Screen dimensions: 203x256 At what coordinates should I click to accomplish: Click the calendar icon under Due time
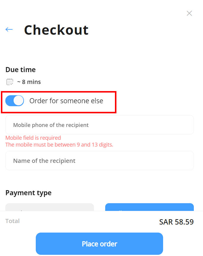click(x=9, y=82)
